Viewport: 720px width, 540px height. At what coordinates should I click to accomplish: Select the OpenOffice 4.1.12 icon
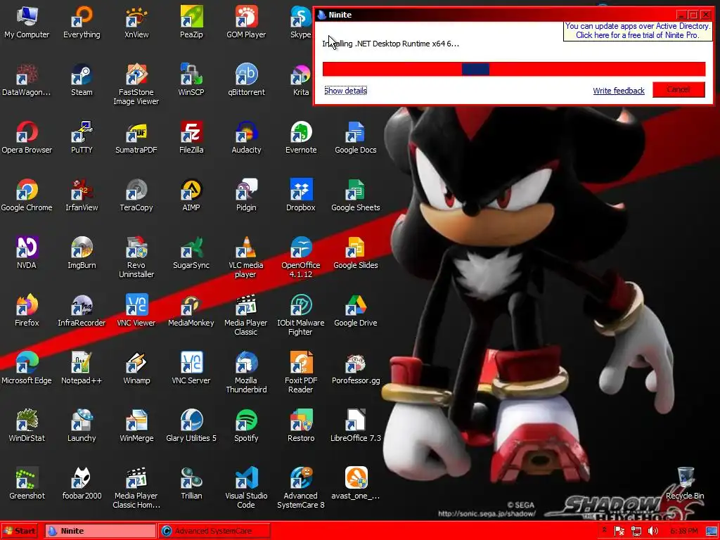(301, 257)
